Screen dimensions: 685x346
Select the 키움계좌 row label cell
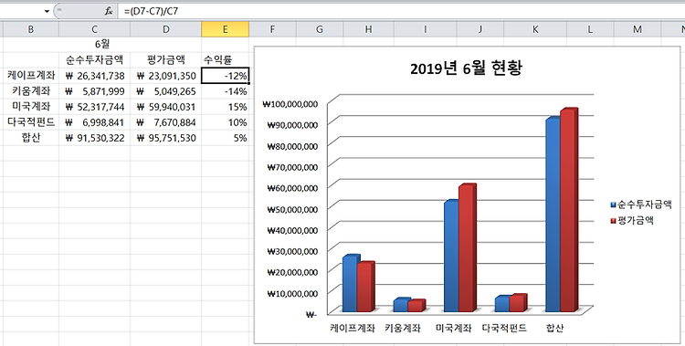tap(31, 91)
